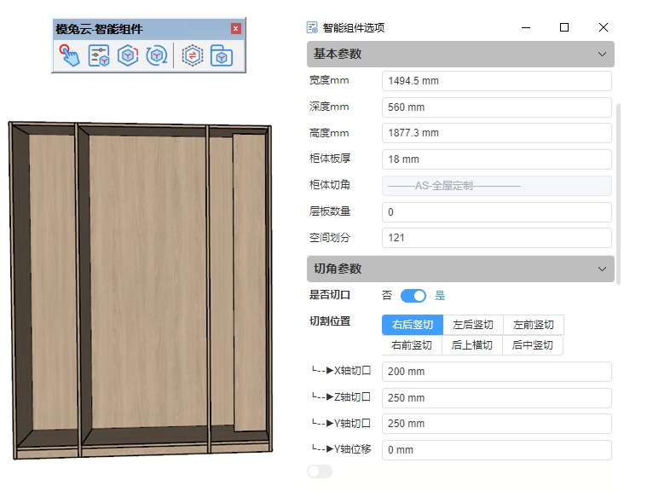Open the component library folder icon
The height and width of the screenshot is (503, 647).
222,56
